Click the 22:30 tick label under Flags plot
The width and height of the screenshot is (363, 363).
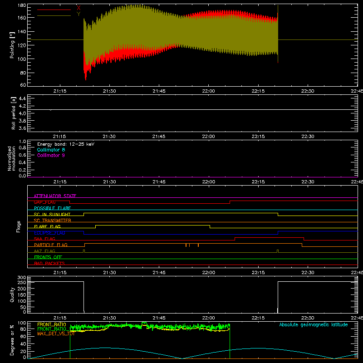(x=308, y=273)
